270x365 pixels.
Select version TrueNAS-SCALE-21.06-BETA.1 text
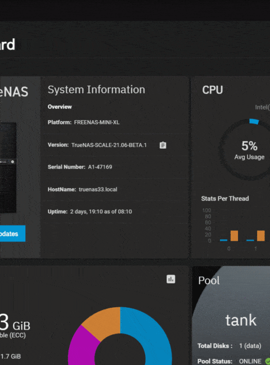109,145
